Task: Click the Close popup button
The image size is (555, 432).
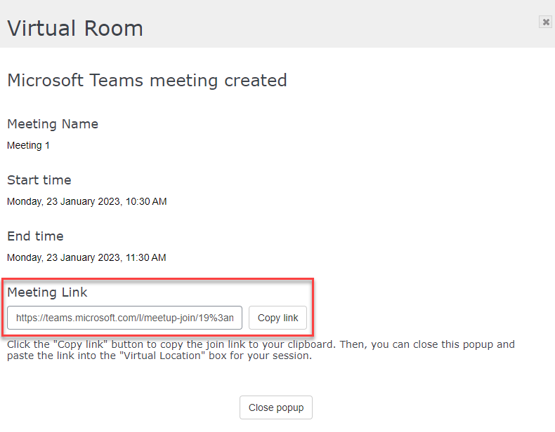Action: click(x=275, y=407)
